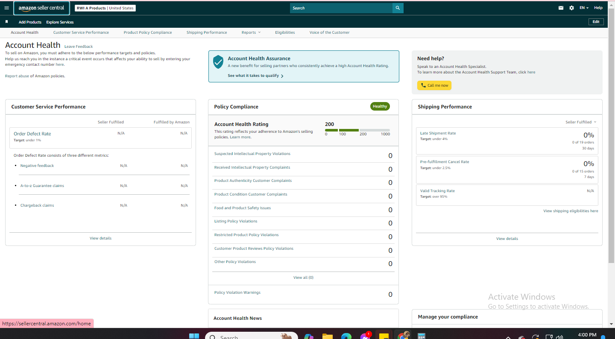Focus the Search input field
Viewport: 615px width, 339px height.
click(341, 8)
